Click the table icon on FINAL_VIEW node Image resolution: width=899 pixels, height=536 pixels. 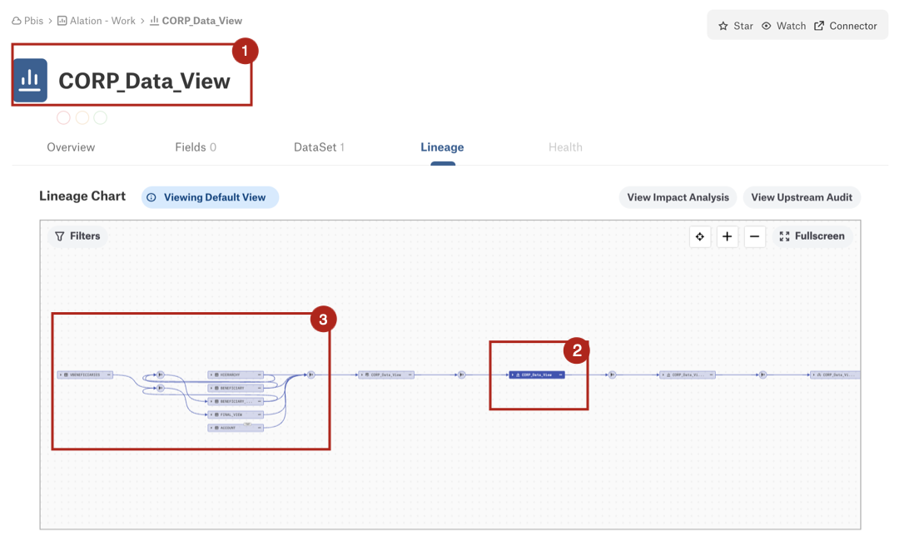[216, 414]
